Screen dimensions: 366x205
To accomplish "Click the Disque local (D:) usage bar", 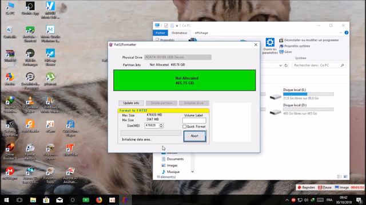I will click(x=308, y=109).
